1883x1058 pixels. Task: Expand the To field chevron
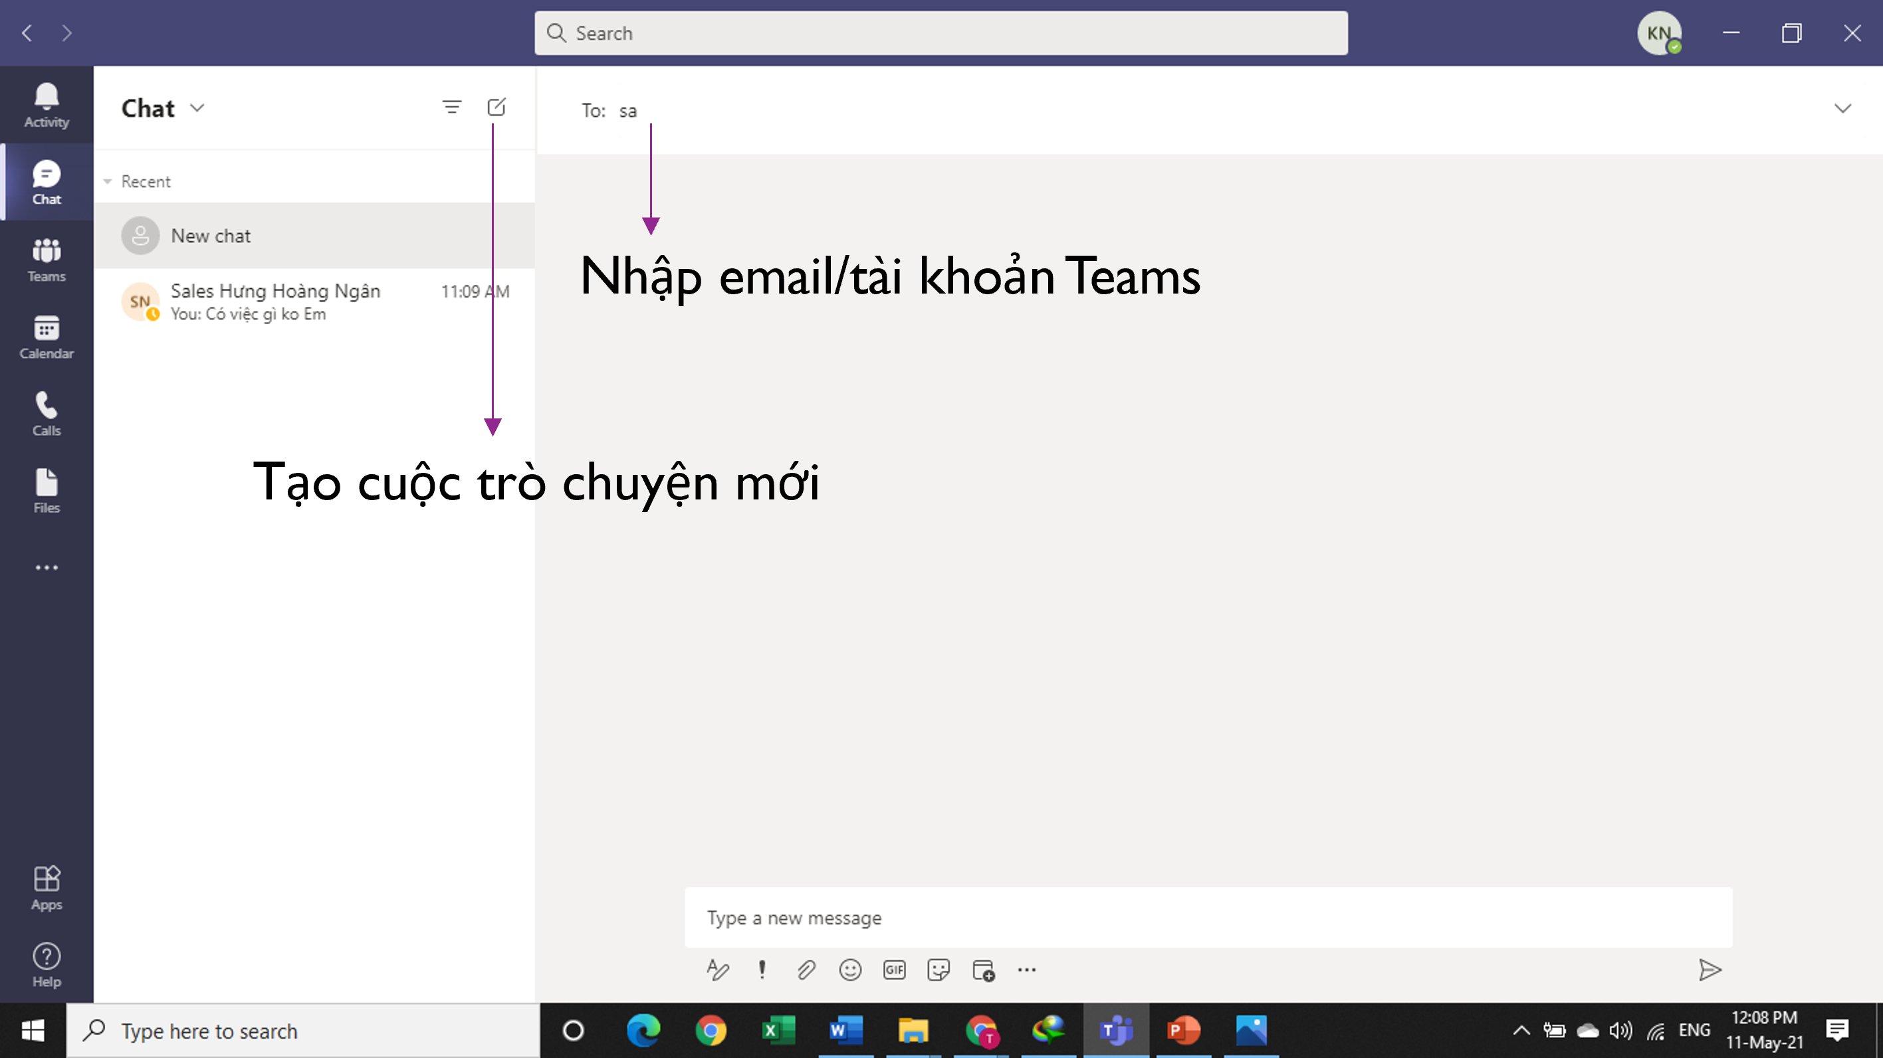[x=1842, y=109]
